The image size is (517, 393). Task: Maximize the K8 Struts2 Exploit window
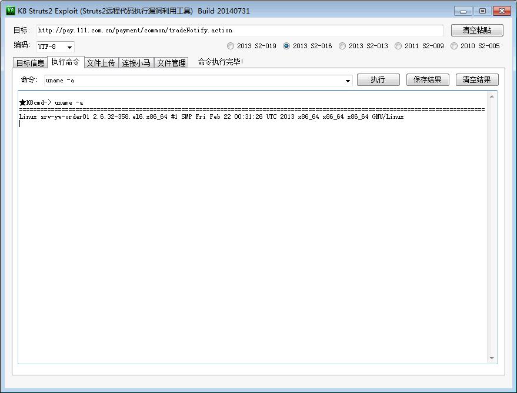(482, 11)
